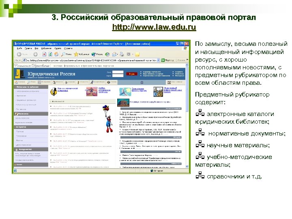
Task: Open the Вид menu
Action: click(x=36, y=48)
